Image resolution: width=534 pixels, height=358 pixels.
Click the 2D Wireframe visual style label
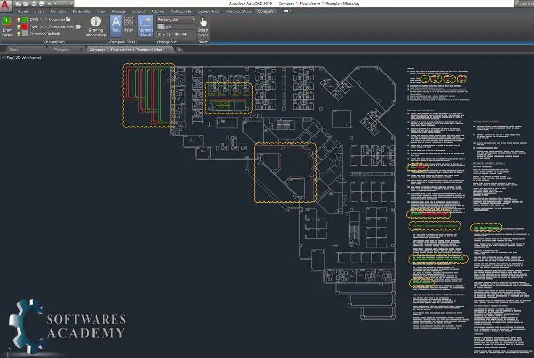(x=28, y=58)
